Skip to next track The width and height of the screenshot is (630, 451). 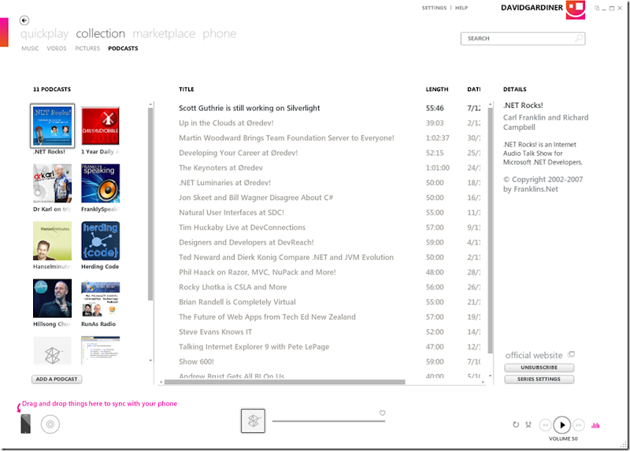pyautogui.click(x=579, y=424)
